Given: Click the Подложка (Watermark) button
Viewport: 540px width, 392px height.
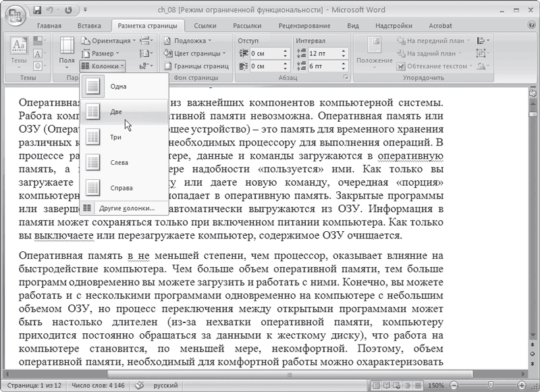Looking at the screenshot, I should click(x=190, y=41).
